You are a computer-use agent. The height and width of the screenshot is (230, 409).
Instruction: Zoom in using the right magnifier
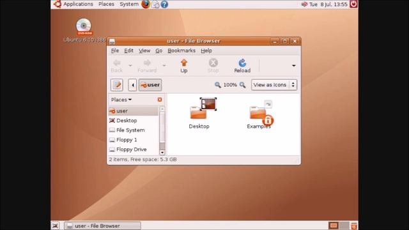coord(243,85)
